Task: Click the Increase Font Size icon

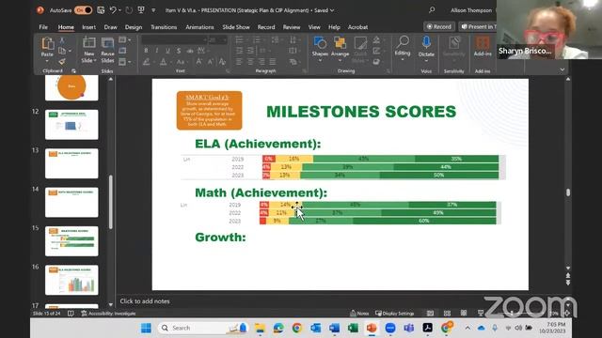Action: coord(198,62)
